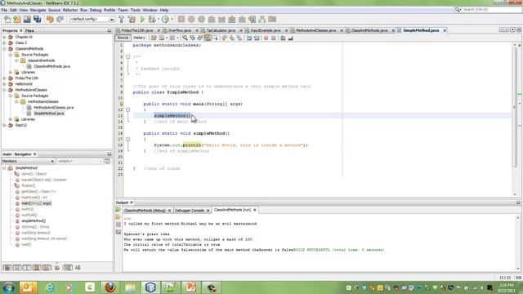Switch editor to History view
Screen dimensions: 523x294
pyautogui.click(x=139, y=38)
